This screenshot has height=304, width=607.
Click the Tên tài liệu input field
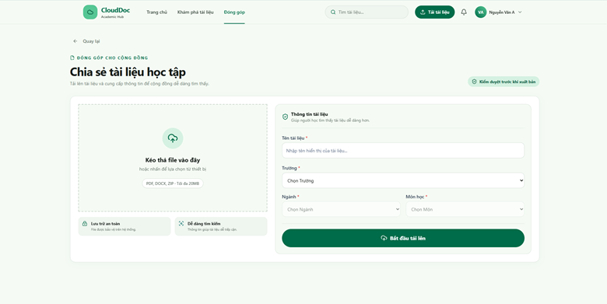[x=403, y=151]
